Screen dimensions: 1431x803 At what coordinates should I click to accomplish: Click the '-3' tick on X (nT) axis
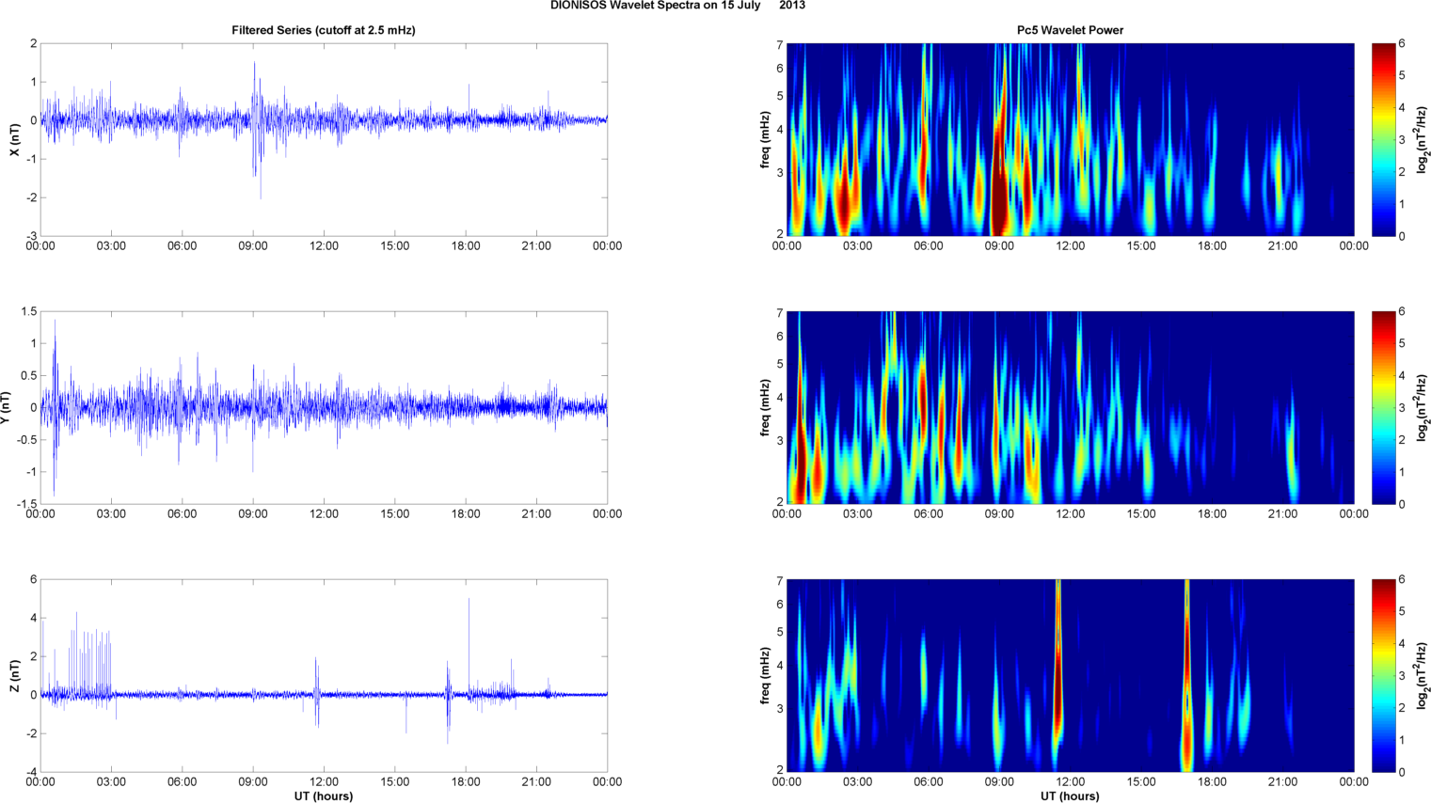tap(31, 236)
